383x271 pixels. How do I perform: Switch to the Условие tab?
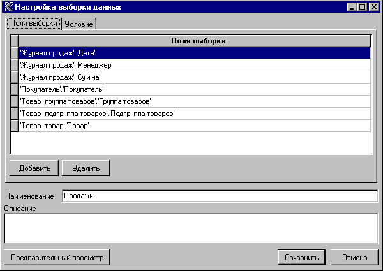click(x=79, y=24)
